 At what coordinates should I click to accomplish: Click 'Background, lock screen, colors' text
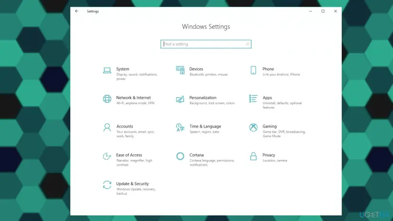point(212,103)
